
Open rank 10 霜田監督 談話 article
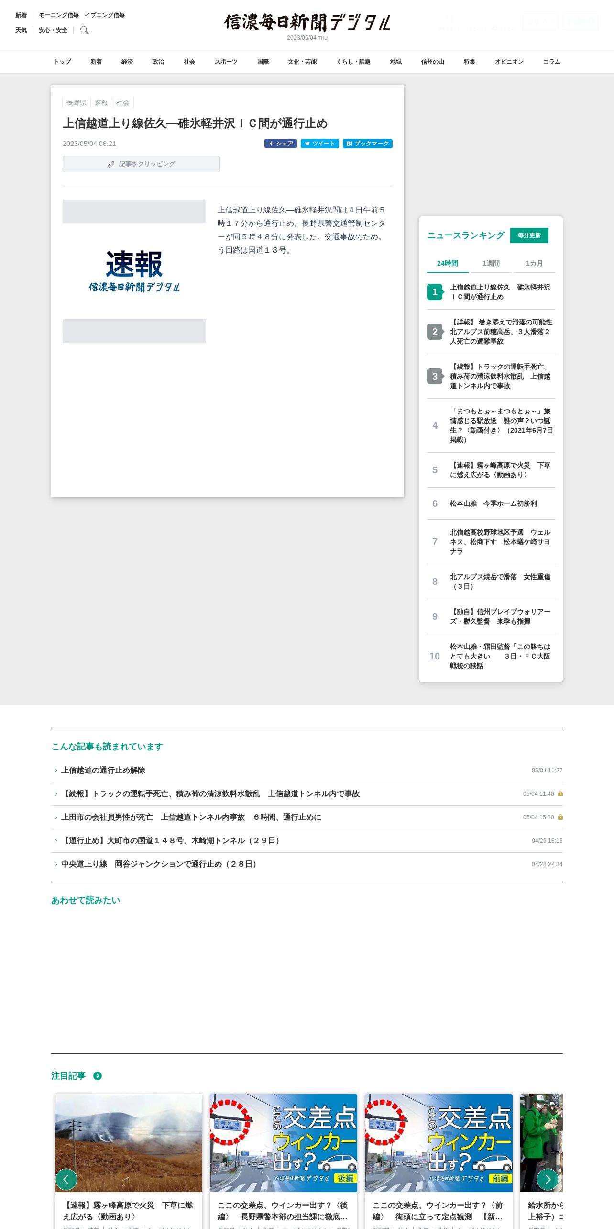click(x=491, y=656)
